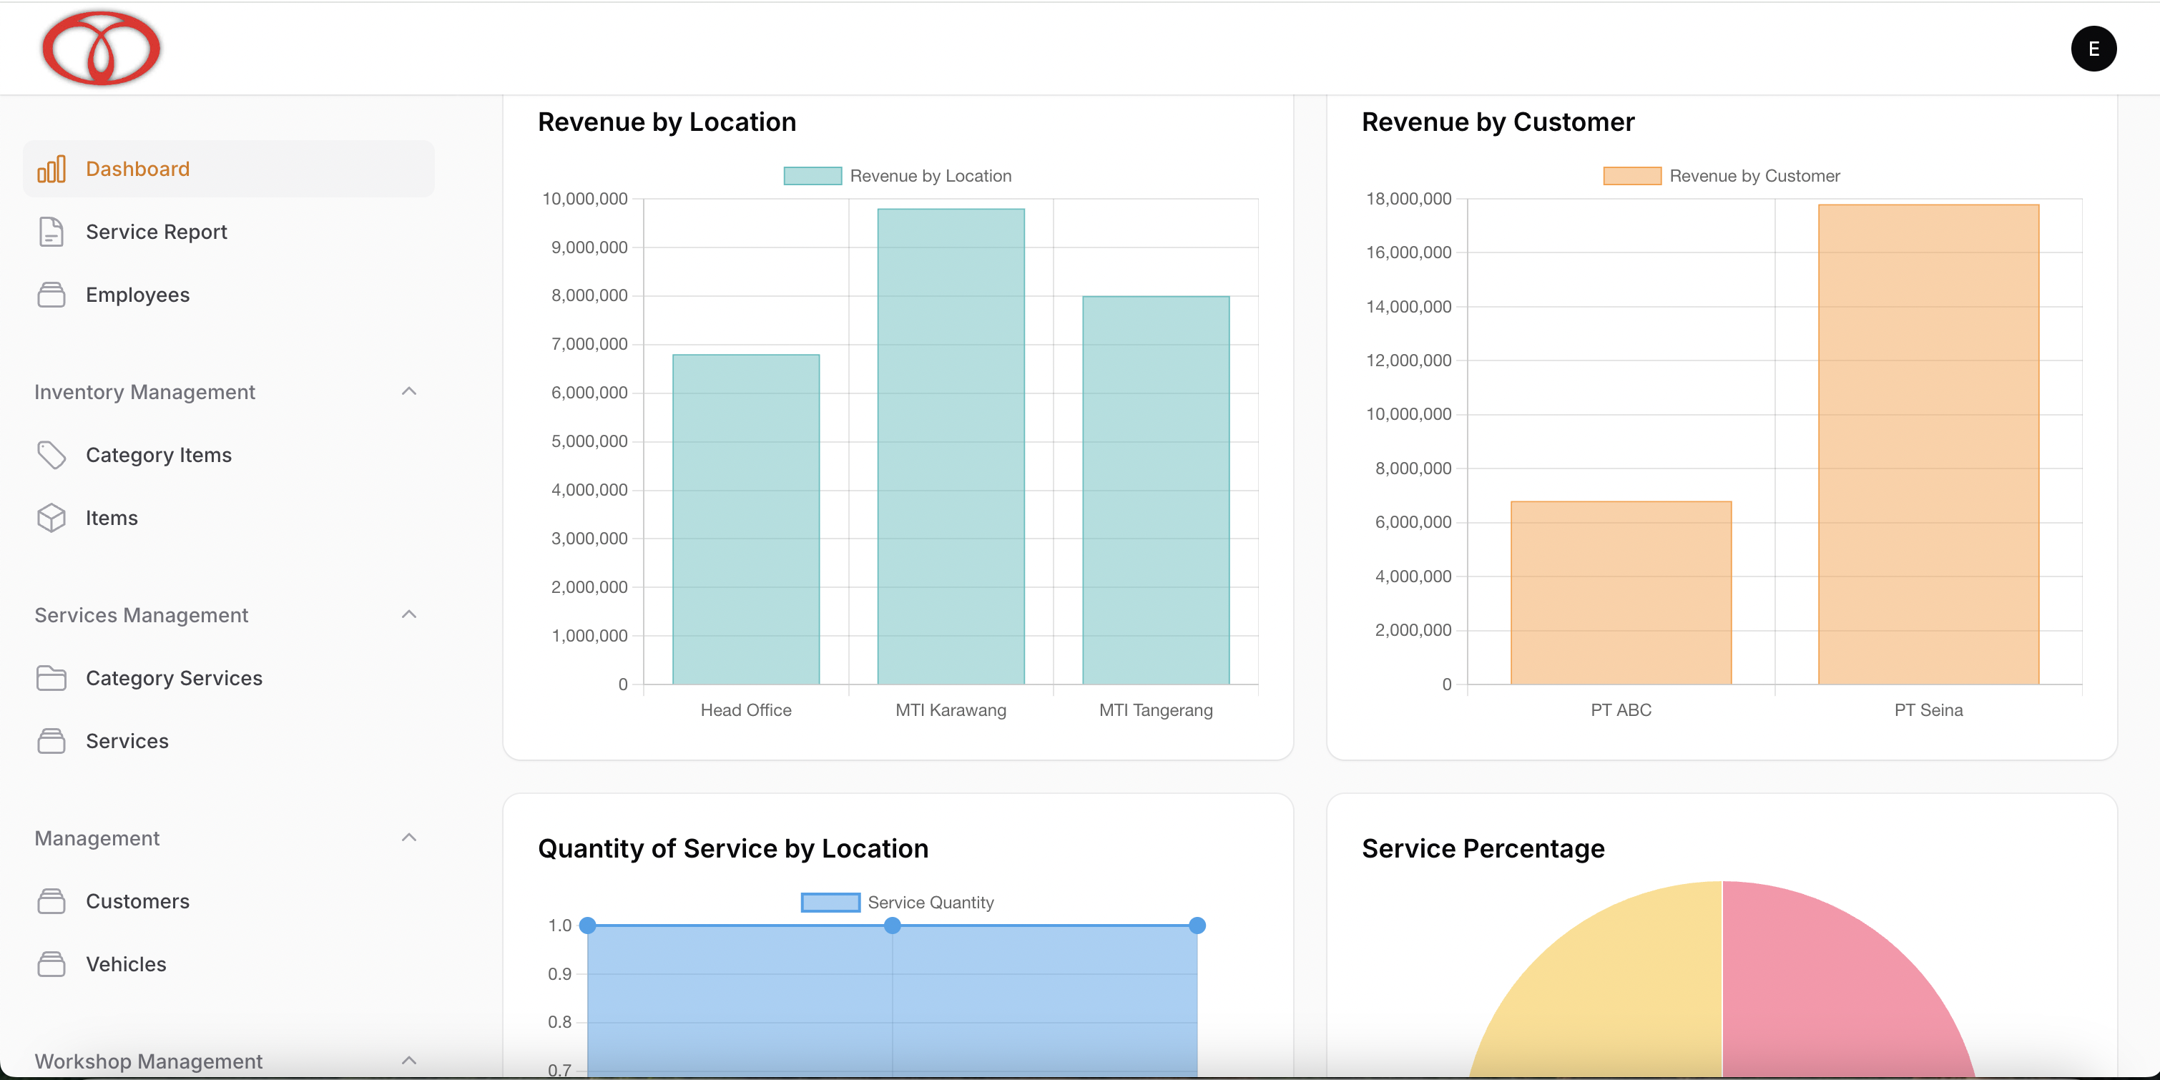Click Services Management section header
Screen dimensions: 2160x1080
coord(141,614)
